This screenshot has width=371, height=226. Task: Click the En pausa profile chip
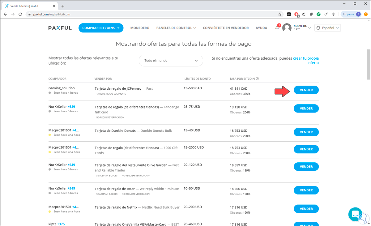351,14
